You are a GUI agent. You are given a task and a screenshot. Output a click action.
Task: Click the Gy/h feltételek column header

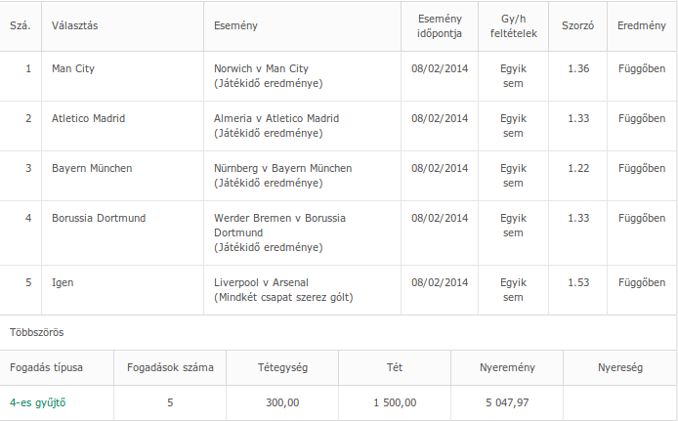coord(513,24)
